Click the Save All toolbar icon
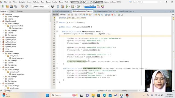The width and height of the screenshot is (175, 98). tap(16, 7)
